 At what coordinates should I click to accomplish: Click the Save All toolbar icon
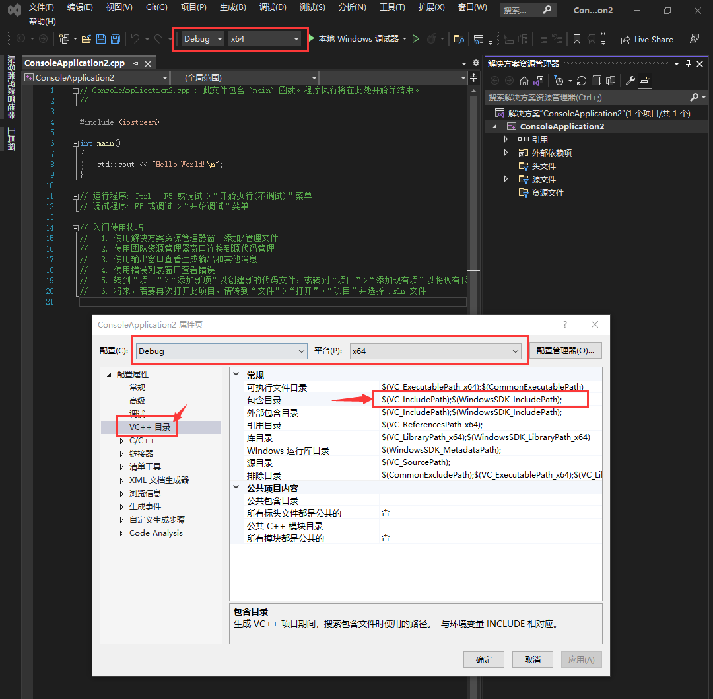[x=116, y=39]
